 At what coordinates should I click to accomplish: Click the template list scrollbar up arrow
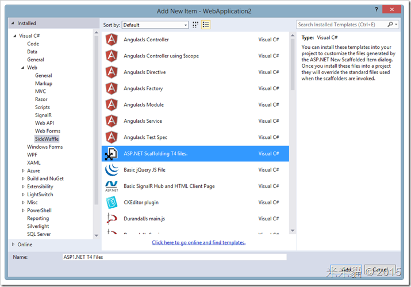293,36
